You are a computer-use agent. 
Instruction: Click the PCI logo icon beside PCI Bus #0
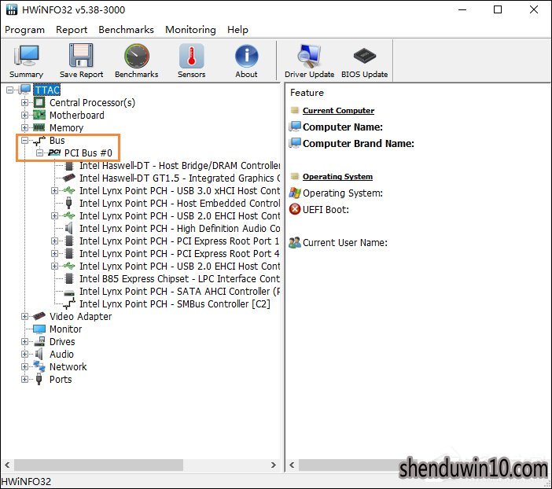tap(54, 153)
